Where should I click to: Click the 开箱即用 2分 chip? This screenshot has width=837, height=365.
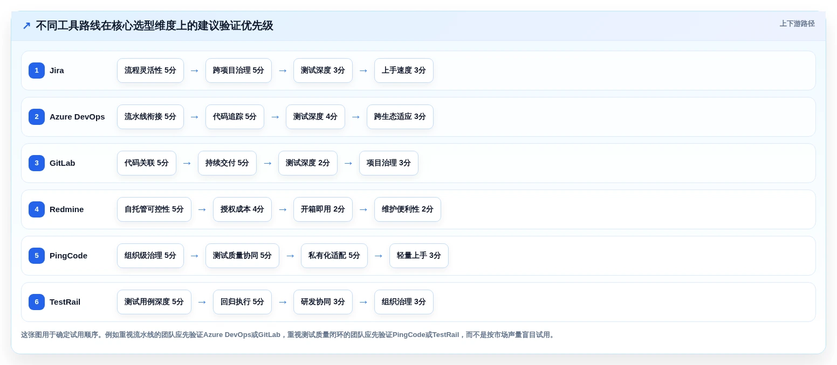(323, 209)
